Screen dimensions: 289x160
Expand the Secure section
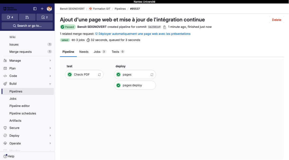click(x=28, y=128)
